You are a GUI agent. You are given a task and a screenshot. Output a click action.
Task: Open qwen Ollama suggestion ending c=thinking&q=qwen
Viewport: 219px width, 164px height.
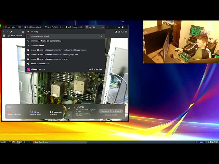(65, 55)
